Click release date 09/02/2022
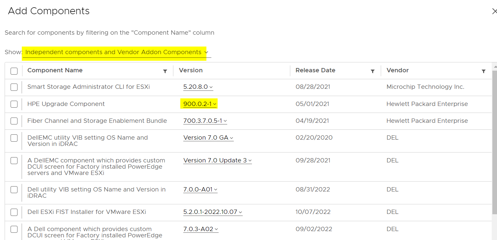Screen dimensions: 497x240 [314, 229]
